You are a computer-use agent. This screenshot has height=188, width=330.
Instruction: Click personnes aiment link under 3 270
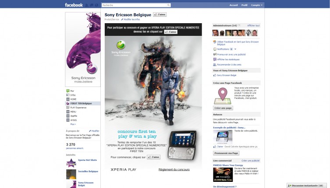click(75, 148)
